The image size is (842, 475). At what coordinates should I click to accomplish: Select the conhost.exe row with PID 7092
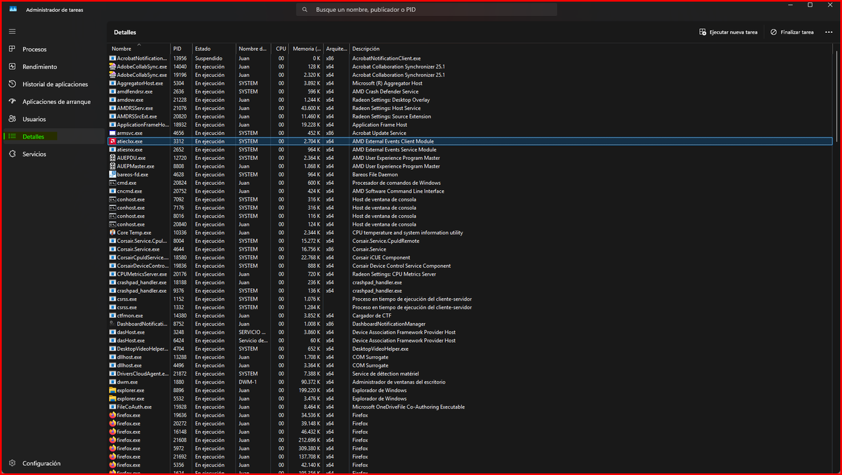point(470,199)
